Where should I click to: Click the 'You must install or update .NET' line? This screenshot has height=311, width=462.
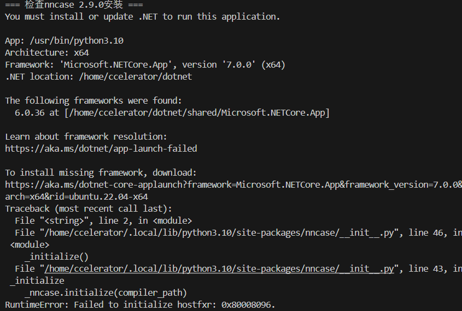click(x=142, y=17)
